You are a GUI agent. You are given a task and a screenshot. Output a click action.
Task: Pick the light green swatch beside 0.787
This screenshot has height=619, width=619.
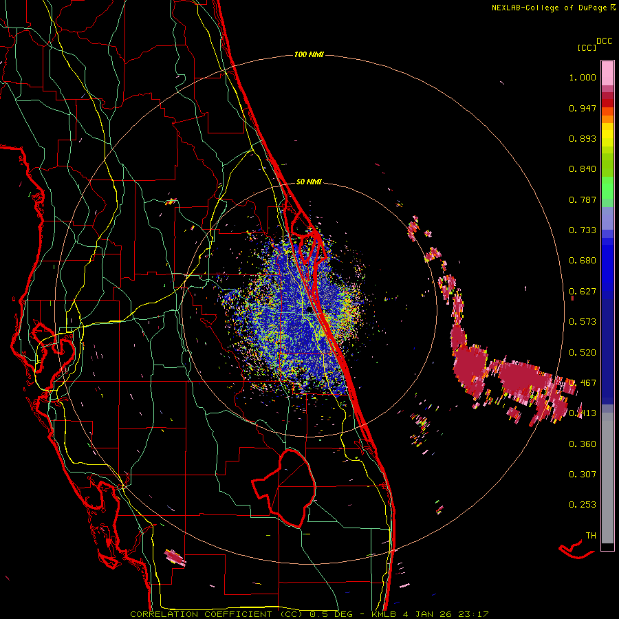pyautogui.click(x=607, y=191)
